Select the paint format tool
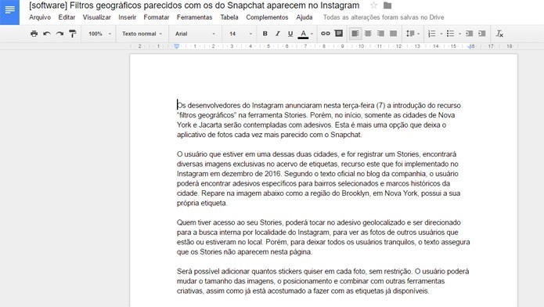The height and width of the screenshot is (307, 544). pyautogui.click(x=73, y=34)
